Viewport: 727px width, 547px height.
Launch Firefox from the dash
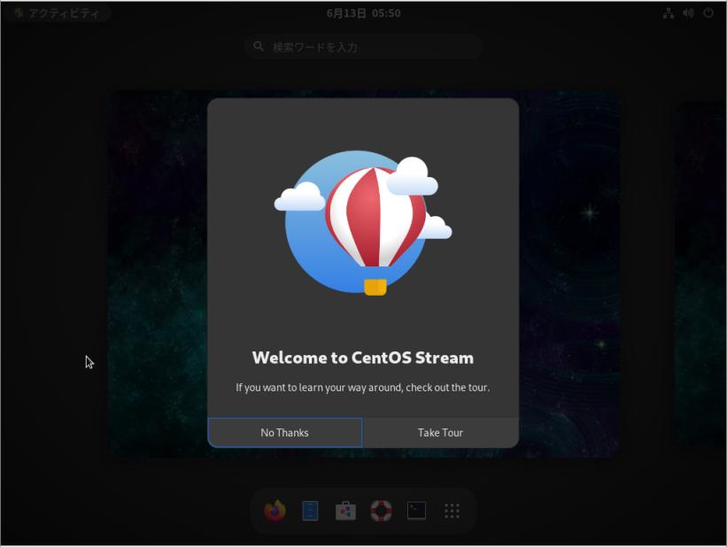tap(275, 511)
